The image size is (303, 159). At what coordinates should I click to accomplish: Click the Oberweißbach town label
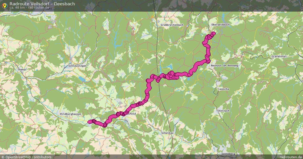[x=220, y=25]
